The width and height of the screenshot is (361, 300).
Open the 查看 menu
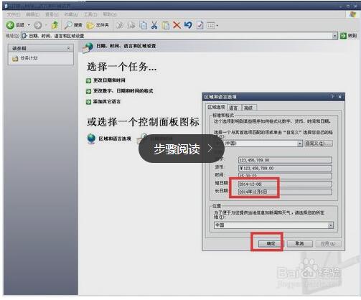(x=52, y=14)
